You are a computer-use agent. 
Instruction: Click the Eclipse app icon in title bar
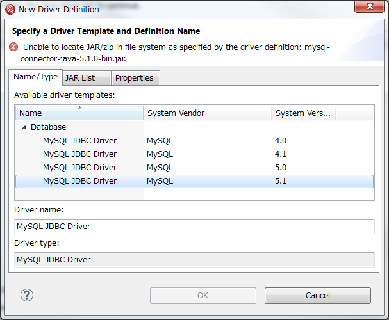(x=10, y=10)
